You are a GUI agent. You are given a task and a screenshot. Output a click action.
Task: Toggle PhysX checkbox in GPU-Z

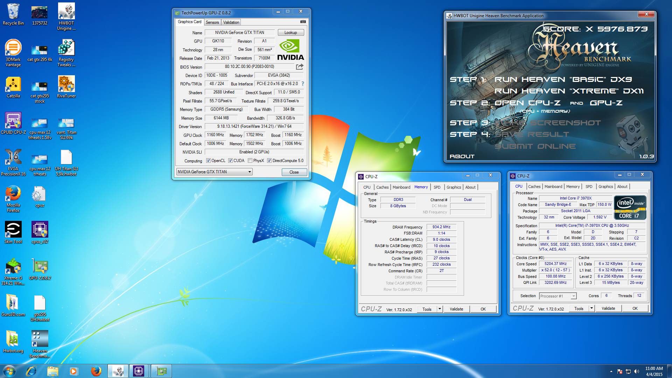tap(250, 161)
